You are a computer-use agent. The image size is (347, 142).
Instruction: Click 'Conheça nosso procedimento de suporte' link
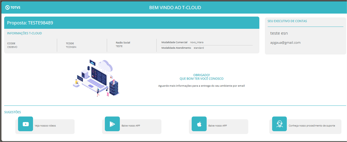(312, 126)
